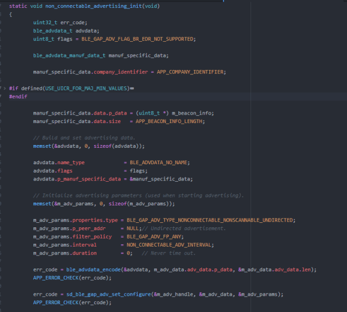
Task: Expand the folded #if defined block arrow
Action: tap(5, 89)
